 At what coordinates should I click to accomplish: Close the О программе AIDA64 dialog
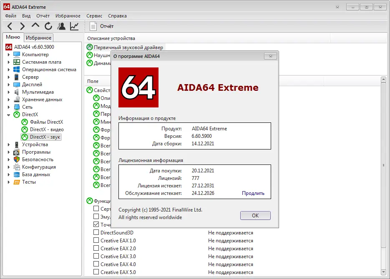click(x=270, y=56)
